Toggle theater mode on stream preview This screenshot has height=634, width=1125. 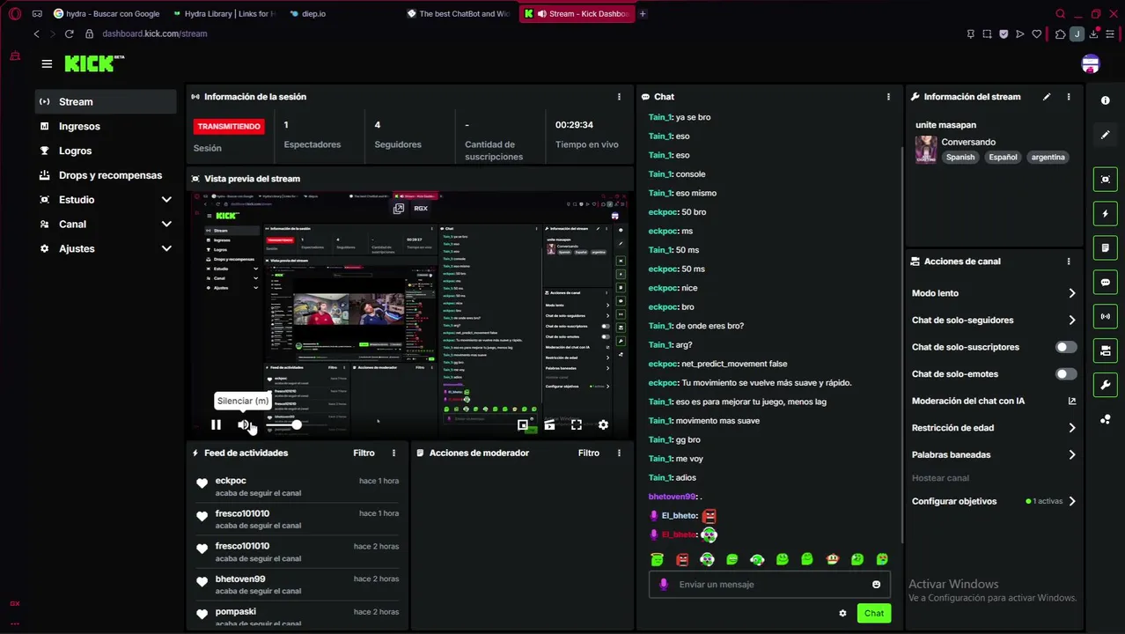[x=549, y=425]
